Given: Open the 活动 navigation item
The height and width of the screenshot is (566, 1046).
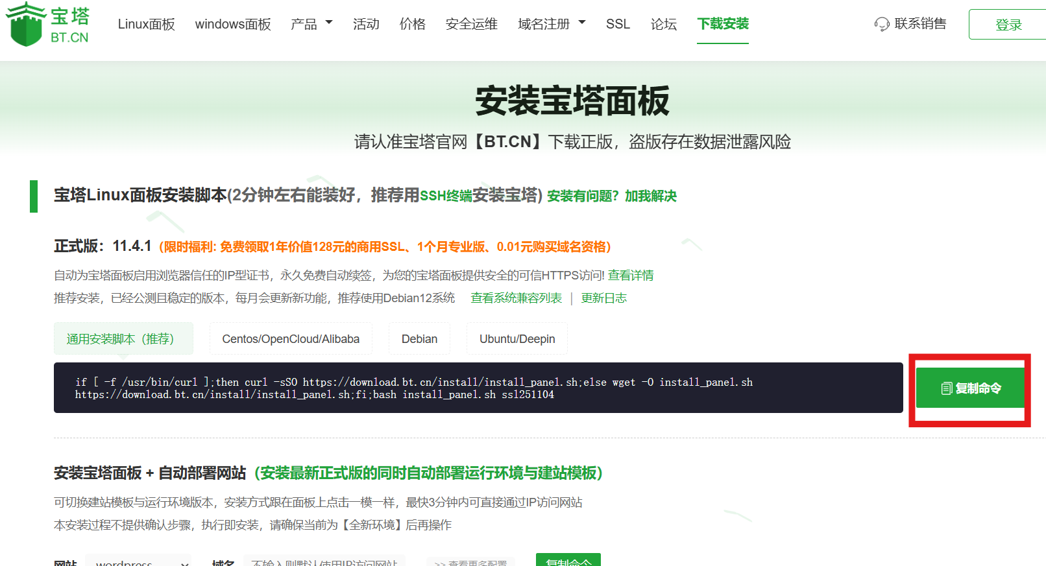Looking at the screenshot, I should point(366,24).
